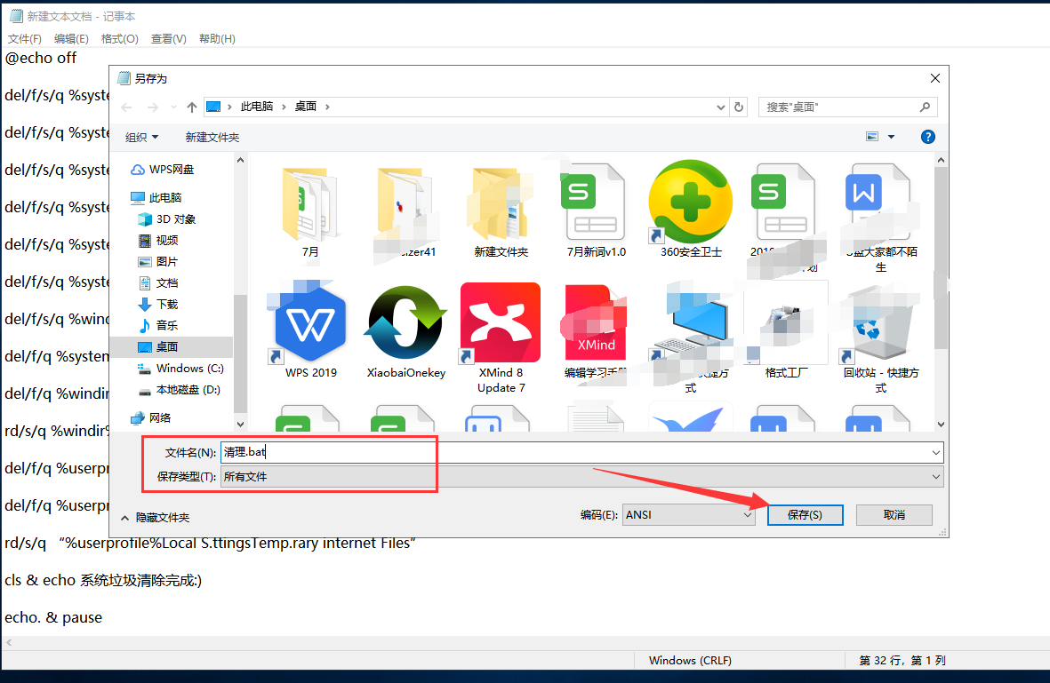
Task: Select Windows (C:) in navigation tree
Action: click(188, 368)
